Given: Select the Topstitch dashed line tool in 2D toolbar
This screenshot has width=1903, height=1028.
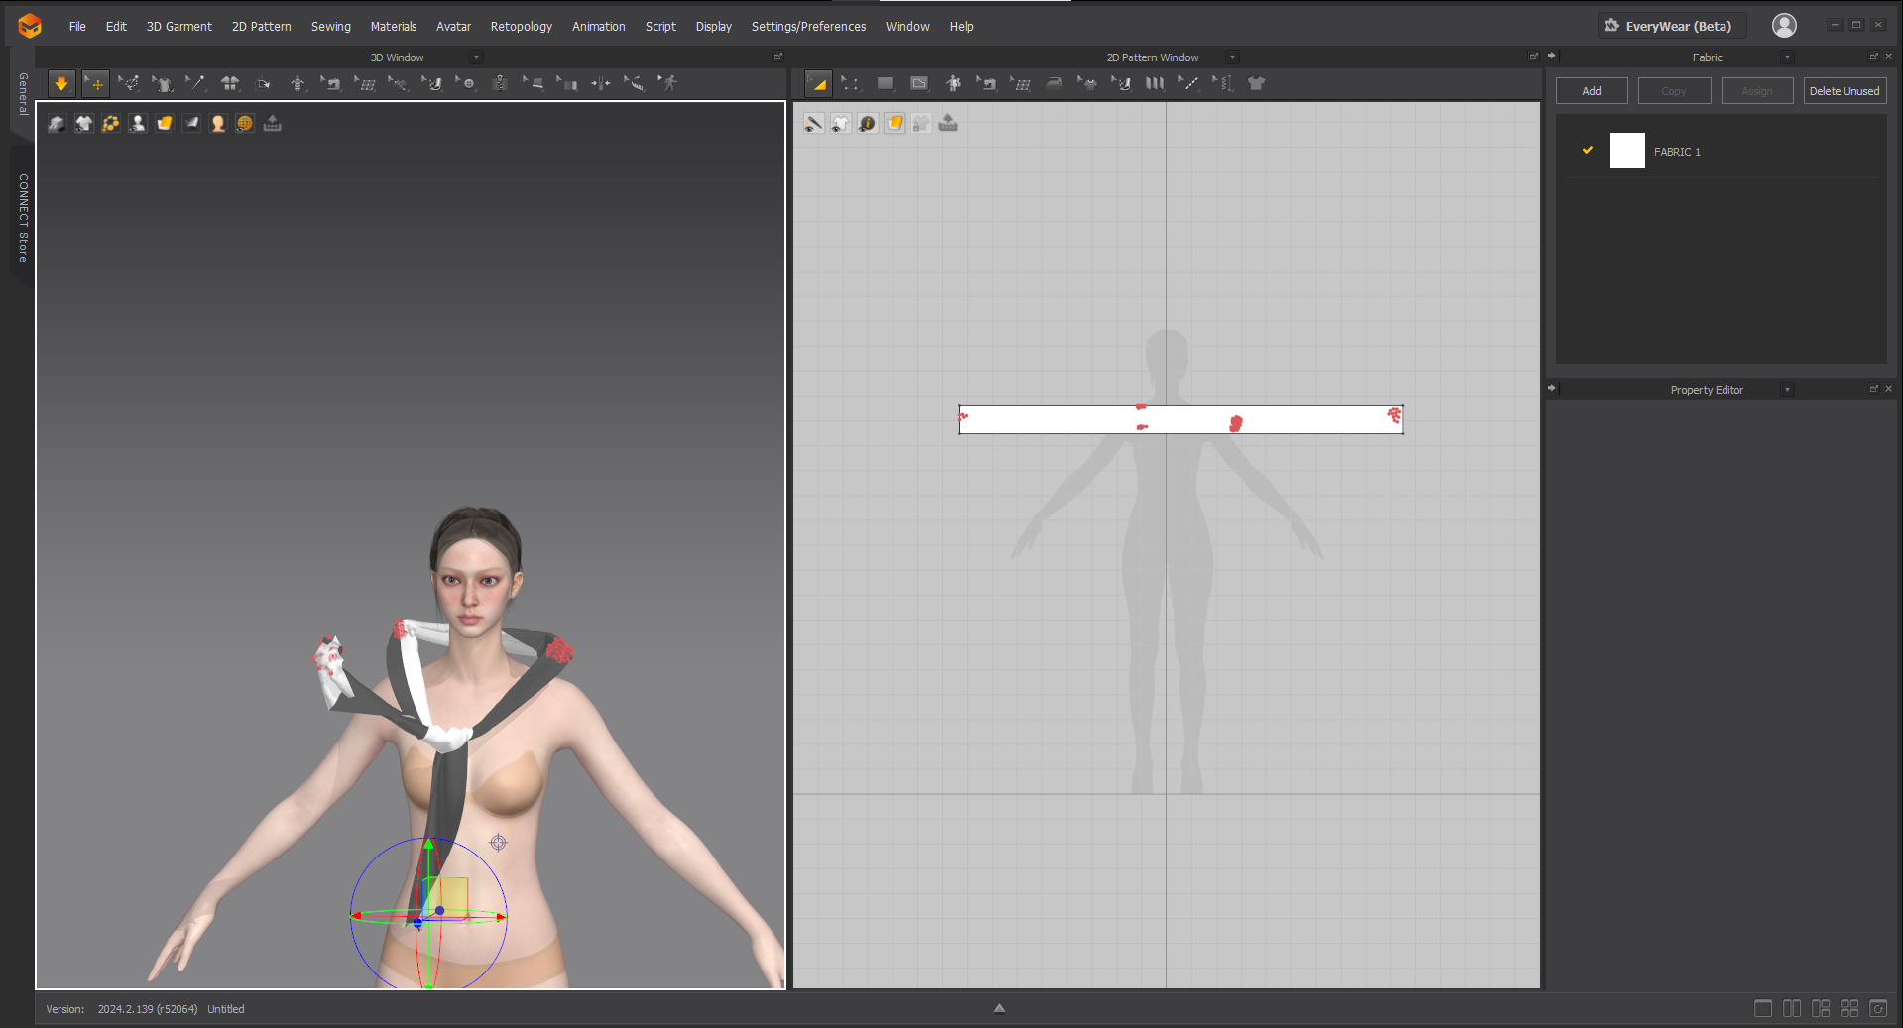Looking at the screenshot, I should (x=1189, y=84).
